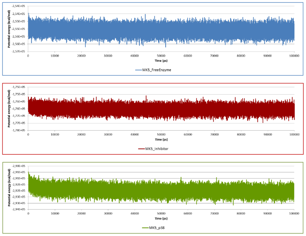The image size is (306, 236).
Task: Click the -1,78E+05 y-axis tick label
Action: point(19,130)
